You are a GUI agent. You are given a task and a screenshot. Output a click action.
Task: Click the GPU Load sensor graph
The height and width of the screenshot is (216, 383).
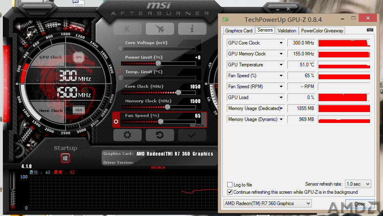[x=344, y=97]
